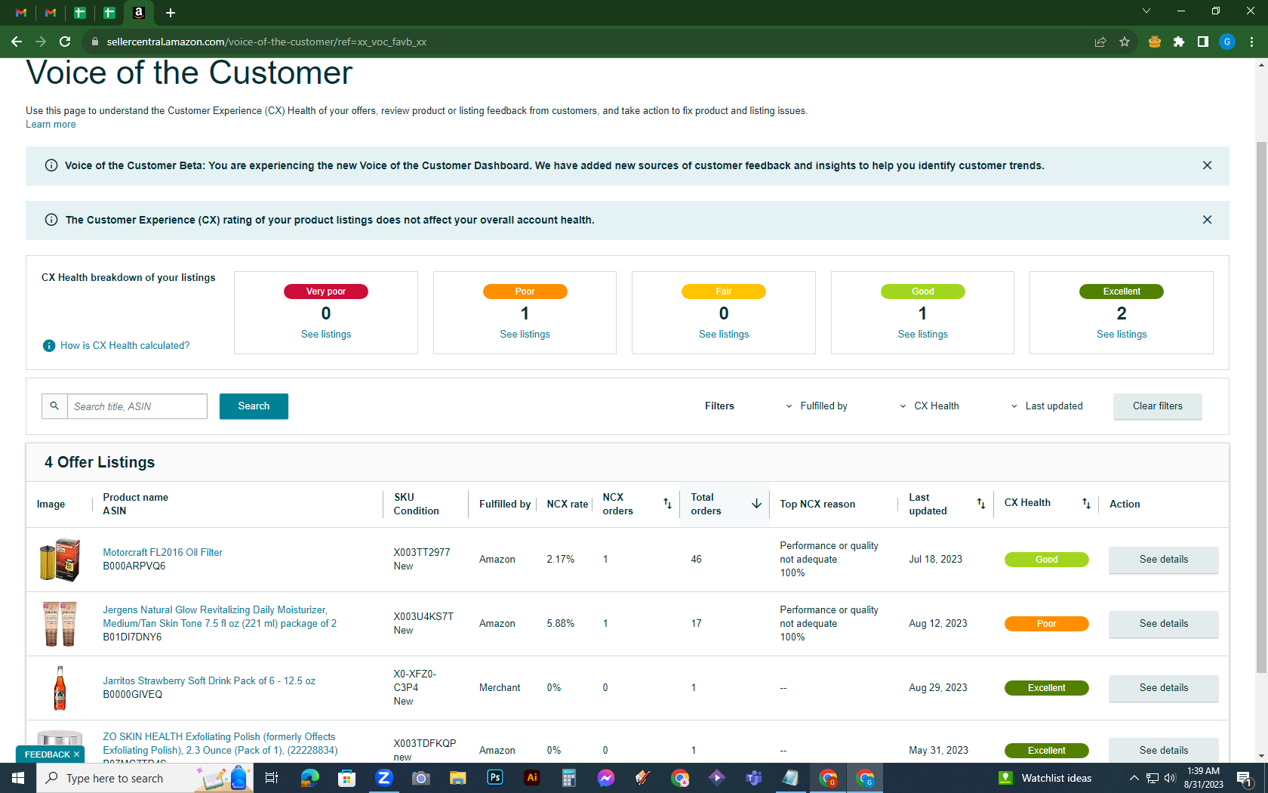Click the page vertical scrollbar

coord(1261,408)
